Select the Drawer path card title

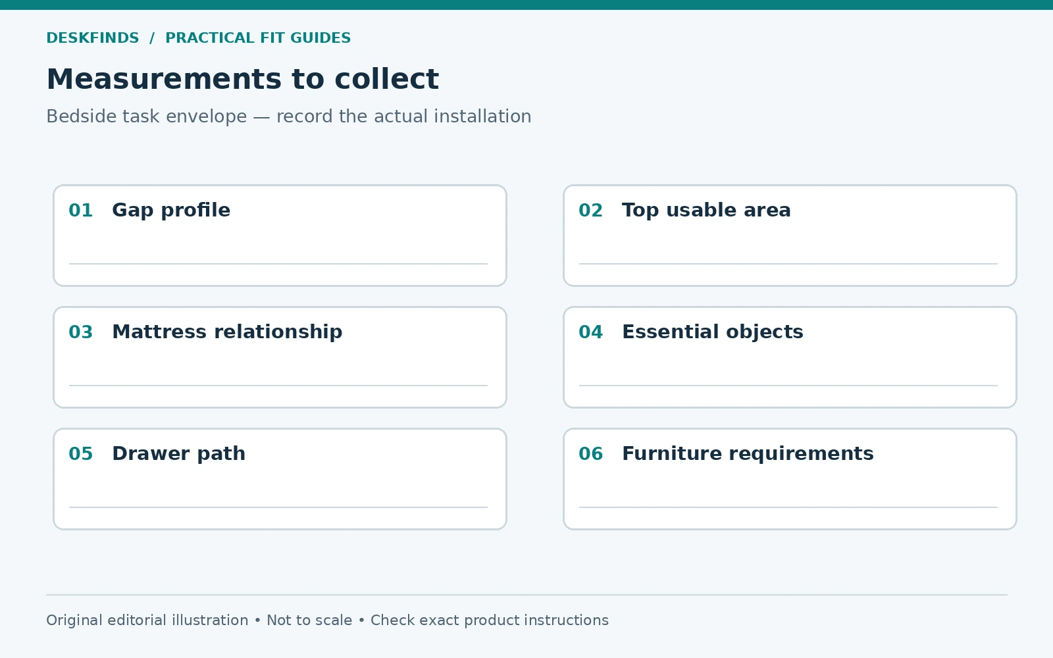[x=178, y=454]
